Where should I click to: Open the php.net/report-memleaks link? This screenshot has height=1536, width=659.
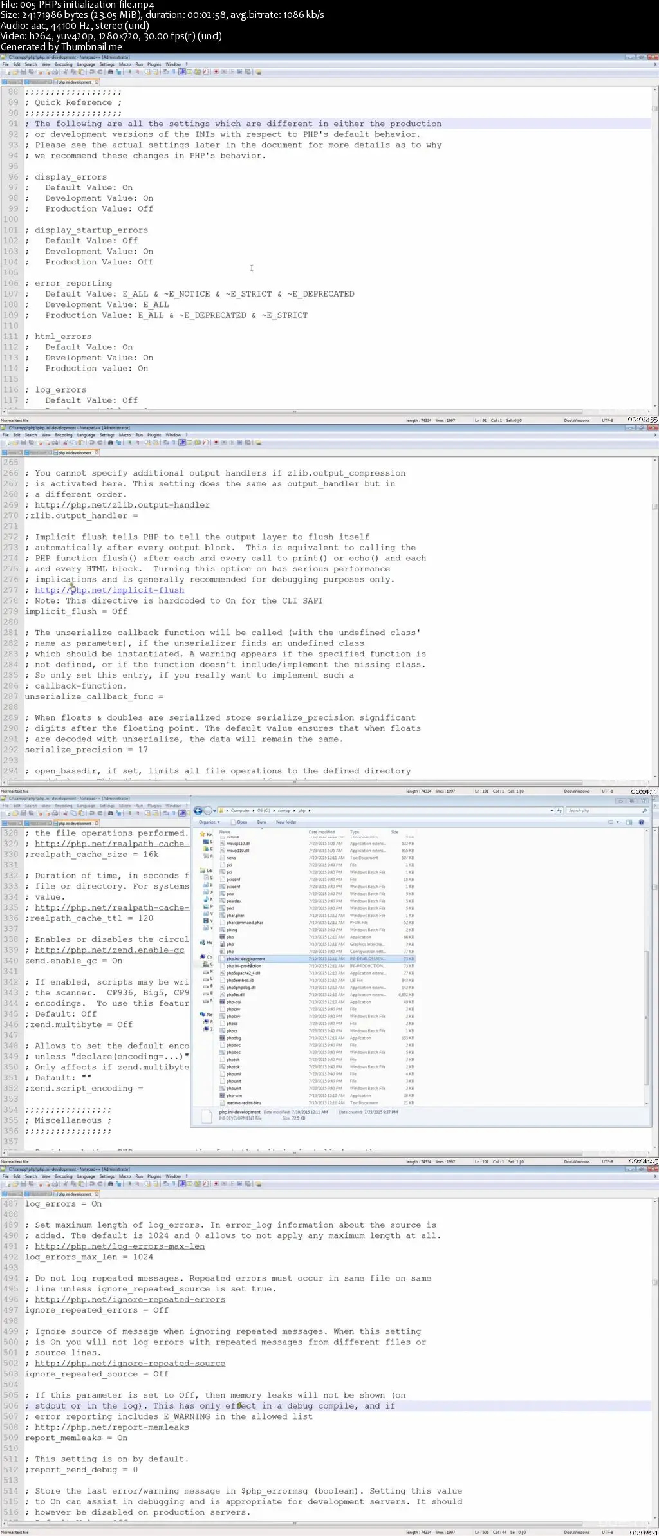112,1427
